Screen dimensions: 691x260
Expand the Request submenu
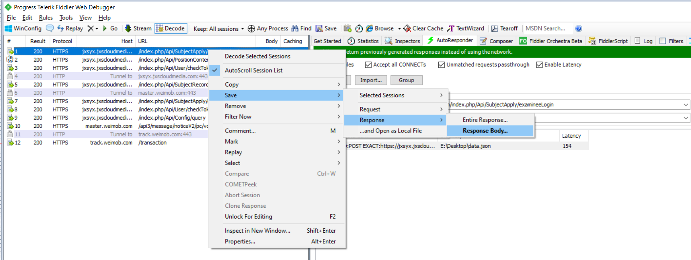tap(396, 110)
